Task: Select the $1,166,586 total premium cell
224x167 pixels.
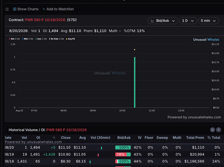Action: [194, 161]
